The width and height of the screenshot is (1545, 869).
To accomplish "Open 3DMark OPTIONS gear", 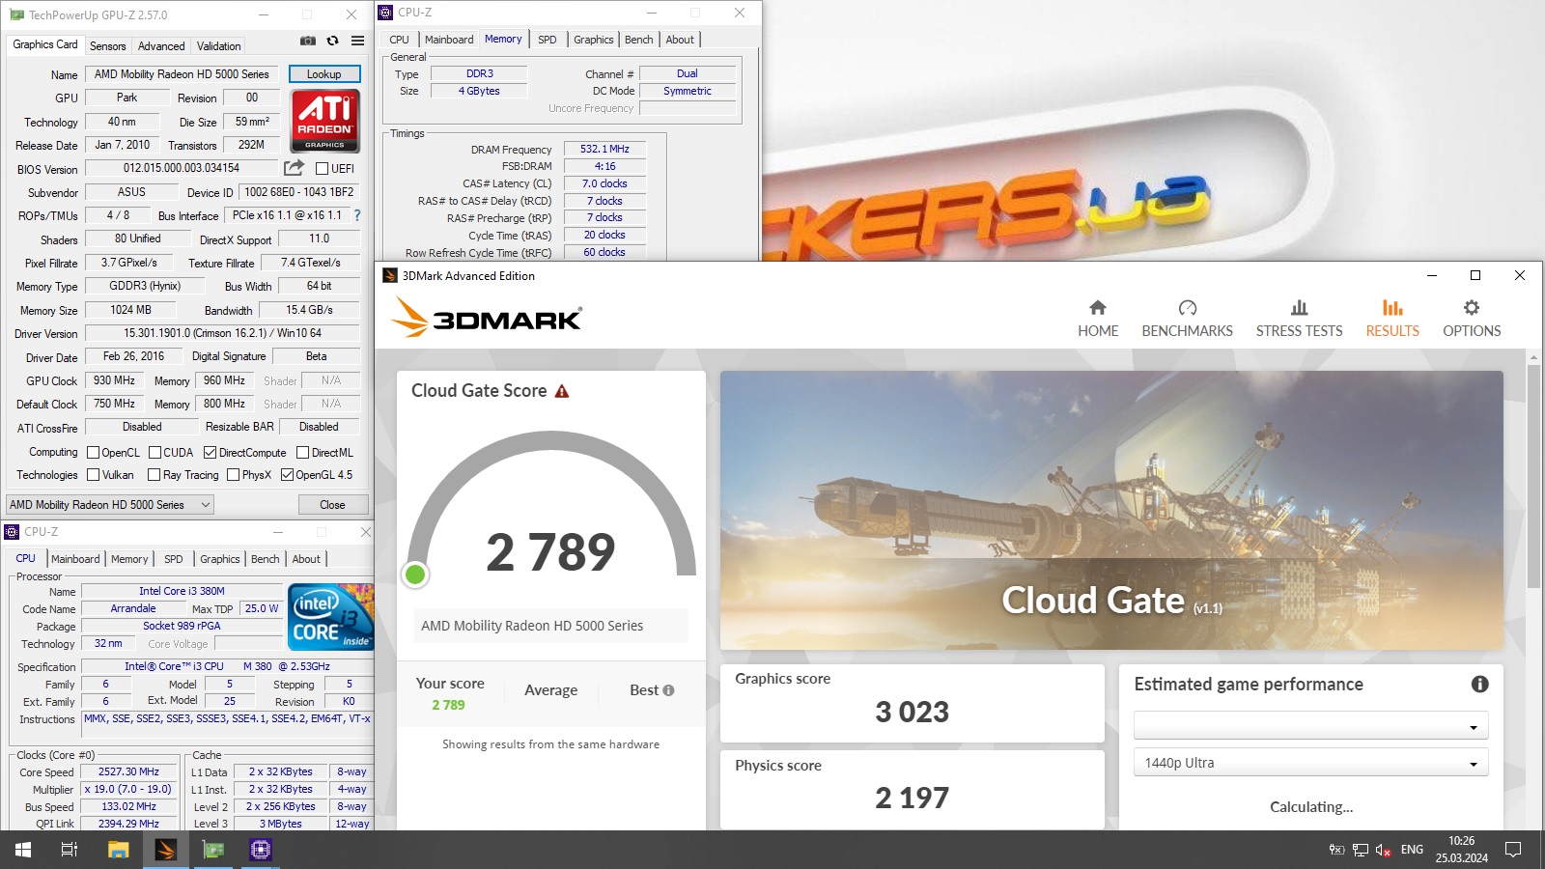I will [x=1472, y=318].
